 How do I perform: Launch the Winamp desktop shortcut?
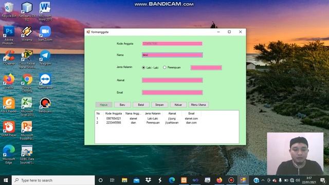tap(27, 33)
